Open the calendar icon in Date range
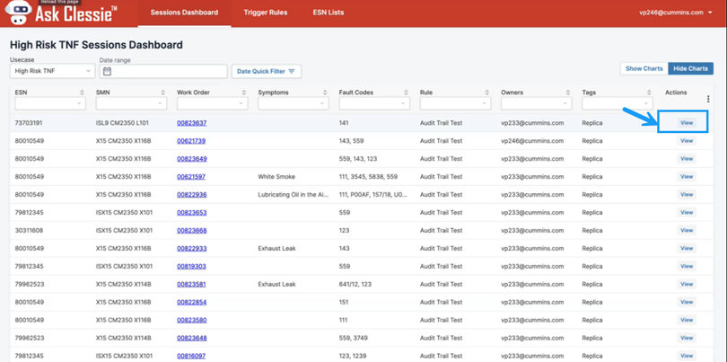The height and width of the screenshot is (362, 727). pos(107,72)
